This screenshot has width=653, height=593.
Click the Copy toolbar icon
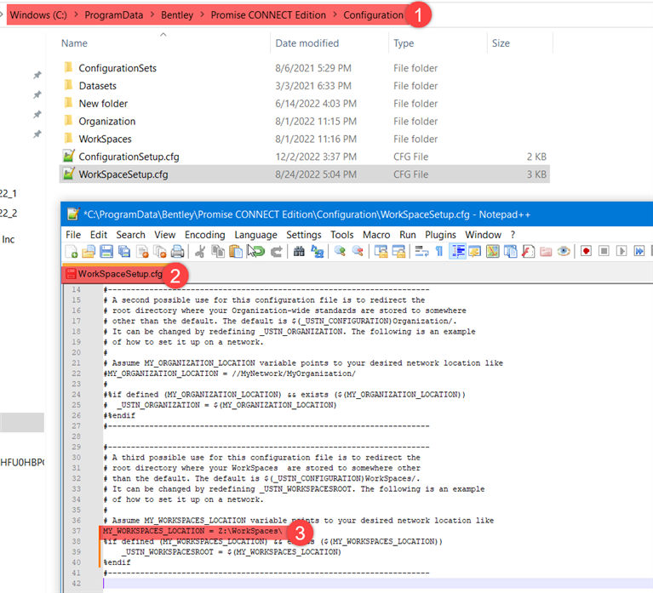(217, 251)
